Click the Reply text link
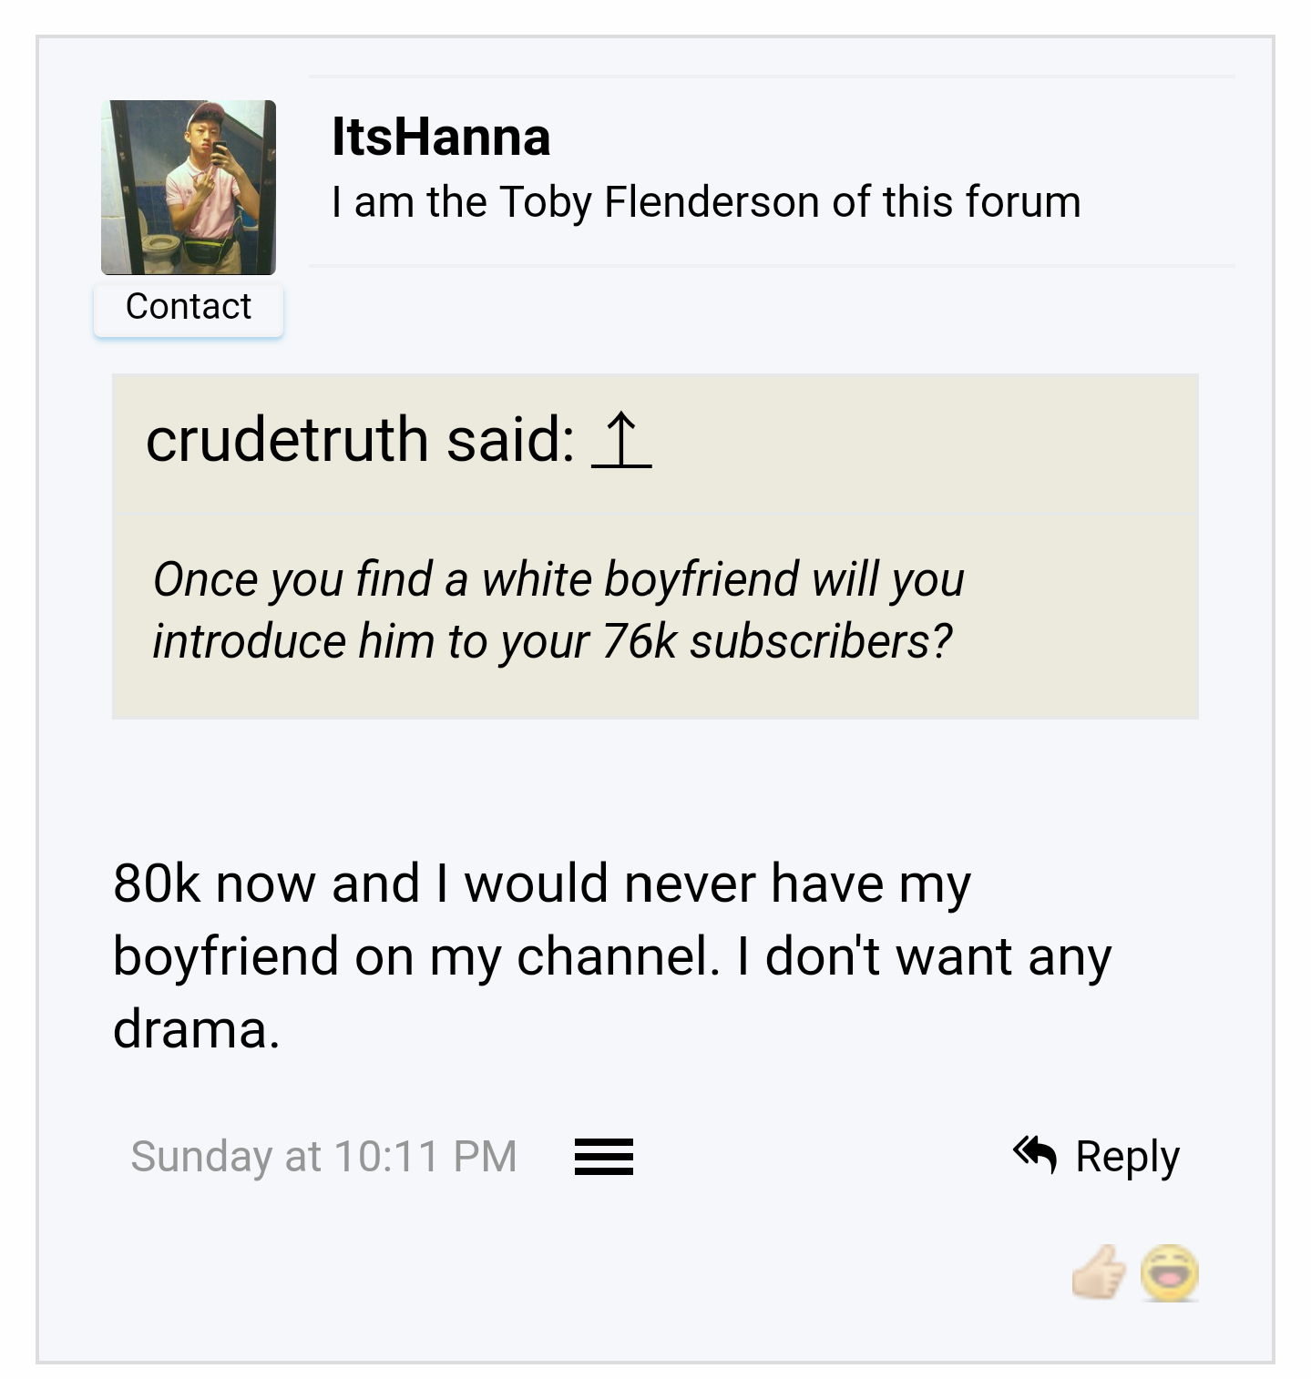Viewport: 1311px width, 1379px height. click(1127, 1157)
